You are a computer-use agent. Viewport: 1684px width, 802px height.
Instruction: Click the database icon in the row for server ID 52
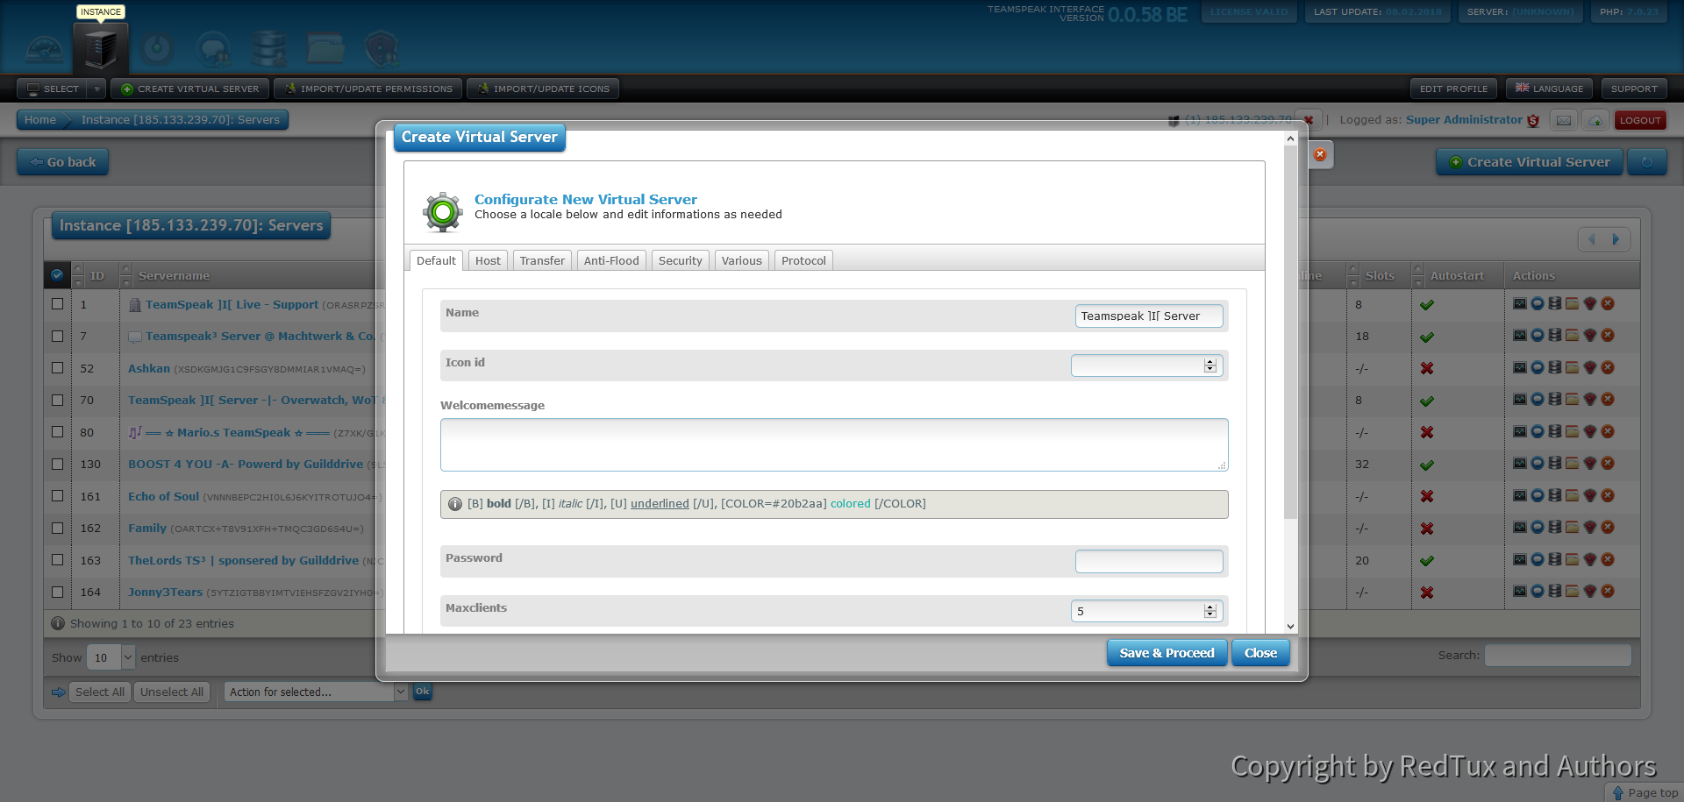click(1555, 368)
